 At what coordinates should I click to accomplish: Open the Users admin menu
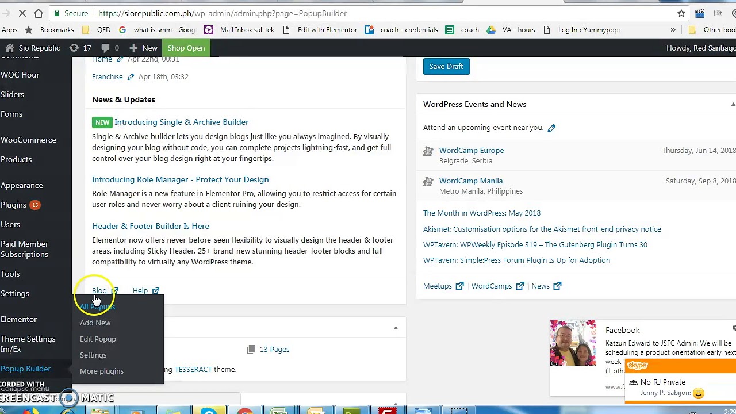click(x=10, y=224)
